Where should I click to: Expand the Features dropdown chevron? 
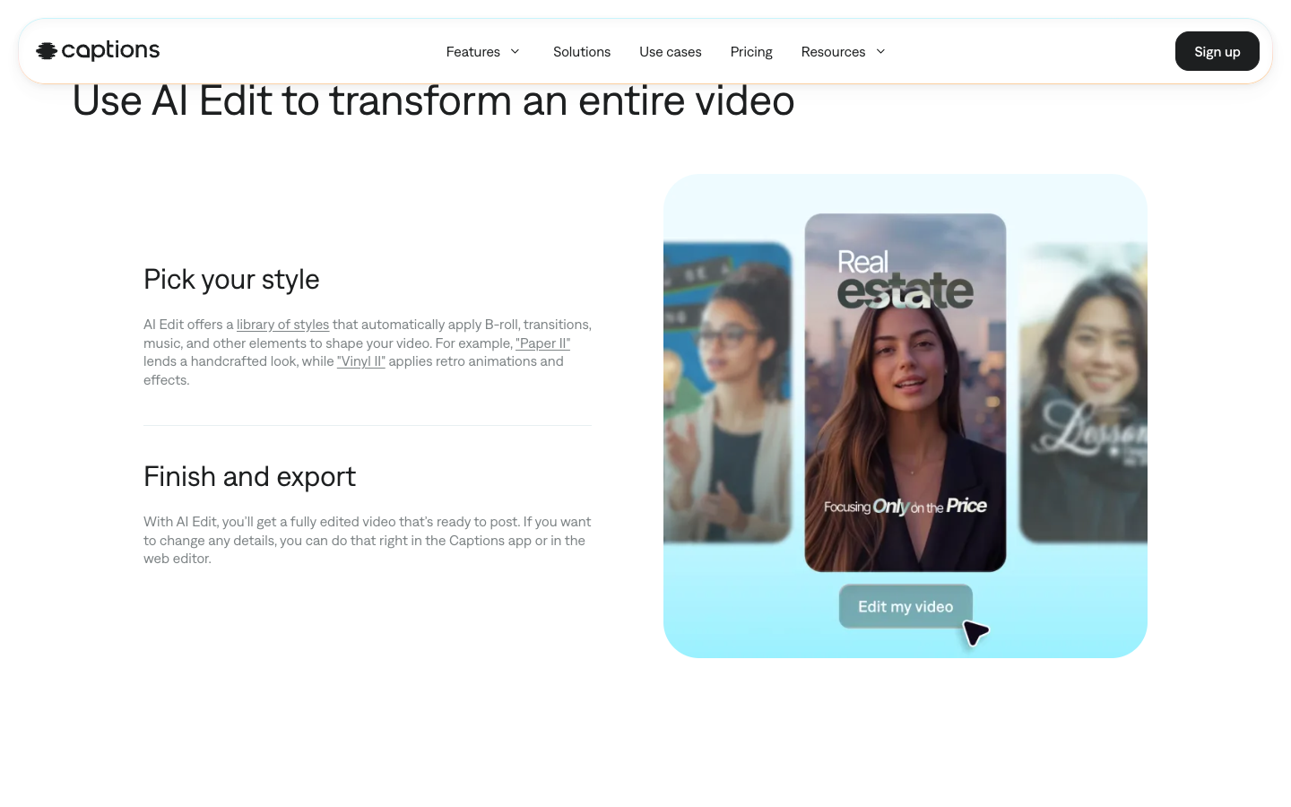(x=515, y=52)
